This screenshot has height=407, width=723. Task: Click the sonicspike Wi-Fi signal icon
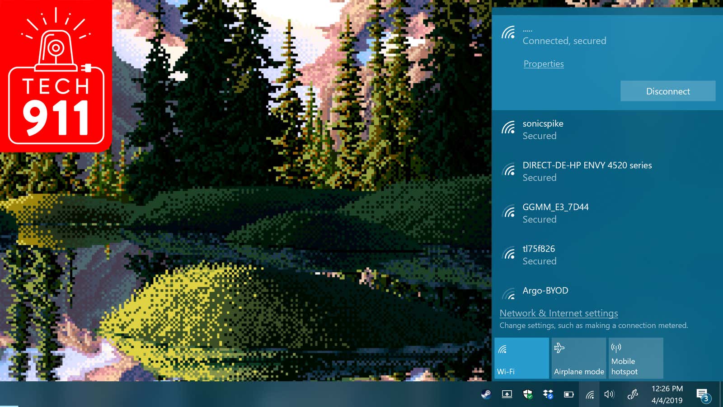[x=508, y=128]
